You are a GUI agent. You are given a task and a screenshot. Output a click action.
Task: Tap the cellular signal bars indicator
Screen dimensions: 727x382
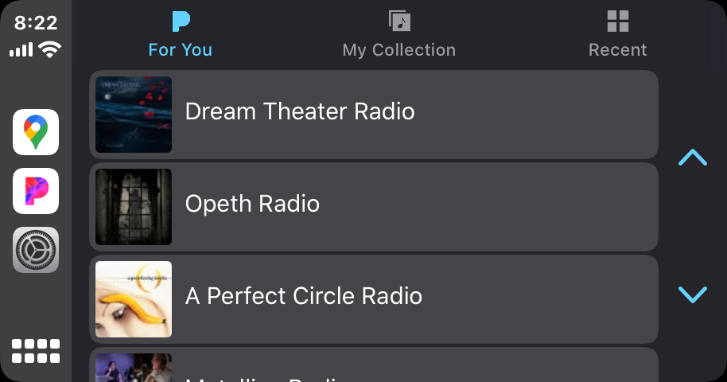pos(21,49)
